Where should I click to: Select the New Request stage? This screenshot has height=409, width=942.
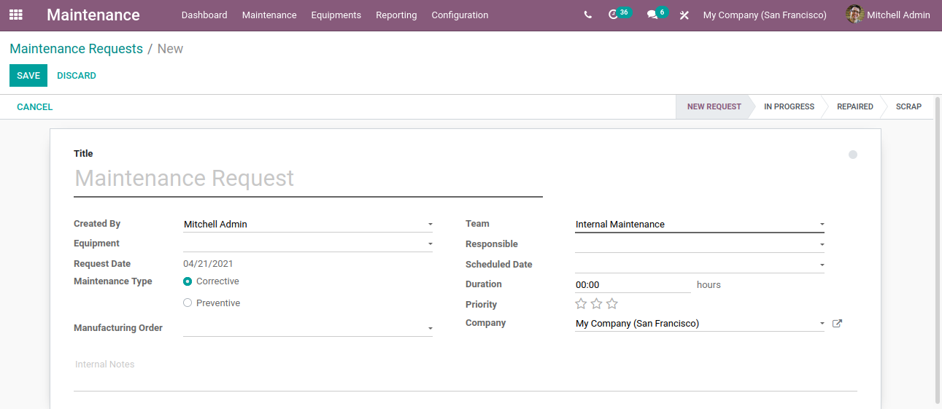point(714,106)
